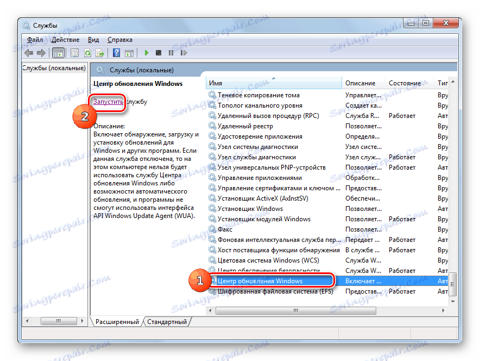Viewport: 480px width, 361px height.
Task: Sort by the Описание column header
Action: pos(363,83)
